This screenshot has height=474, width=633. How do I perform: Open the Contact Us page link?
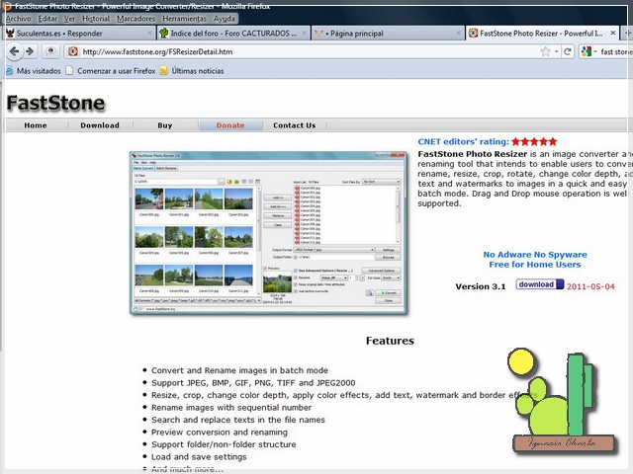click(295, 125)
